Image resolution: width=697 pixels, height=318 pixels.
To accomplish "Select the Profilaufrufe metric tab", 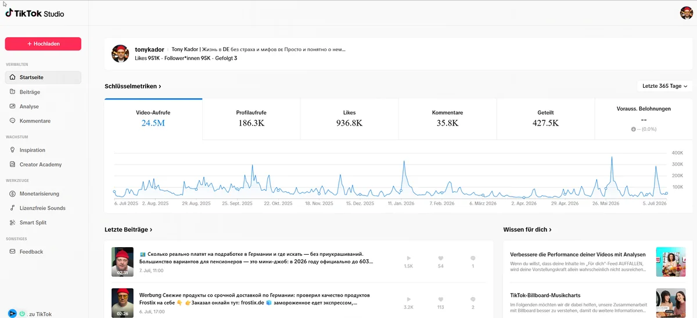I will [252, 119].
